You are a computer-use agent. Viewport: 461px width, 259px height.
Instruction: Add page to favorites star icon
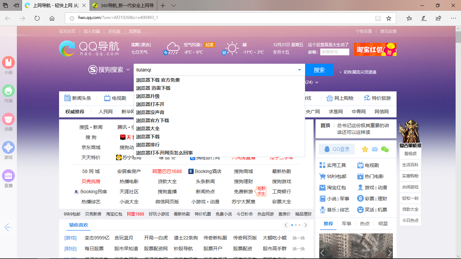click(x=389, y=18)
